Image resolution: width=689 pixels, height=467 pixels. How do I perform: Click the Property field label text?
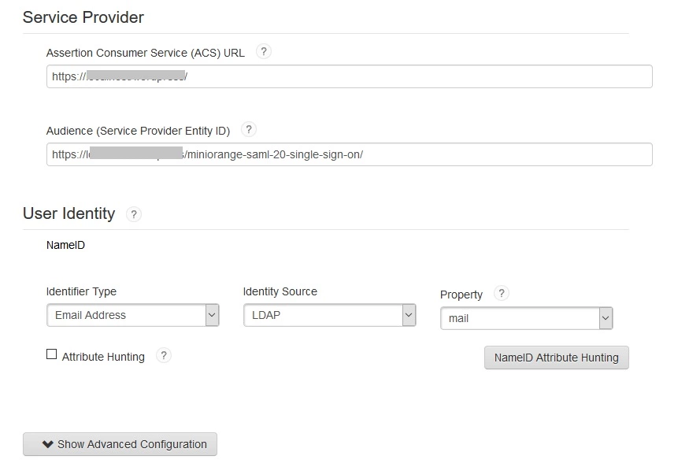[461, 295]
